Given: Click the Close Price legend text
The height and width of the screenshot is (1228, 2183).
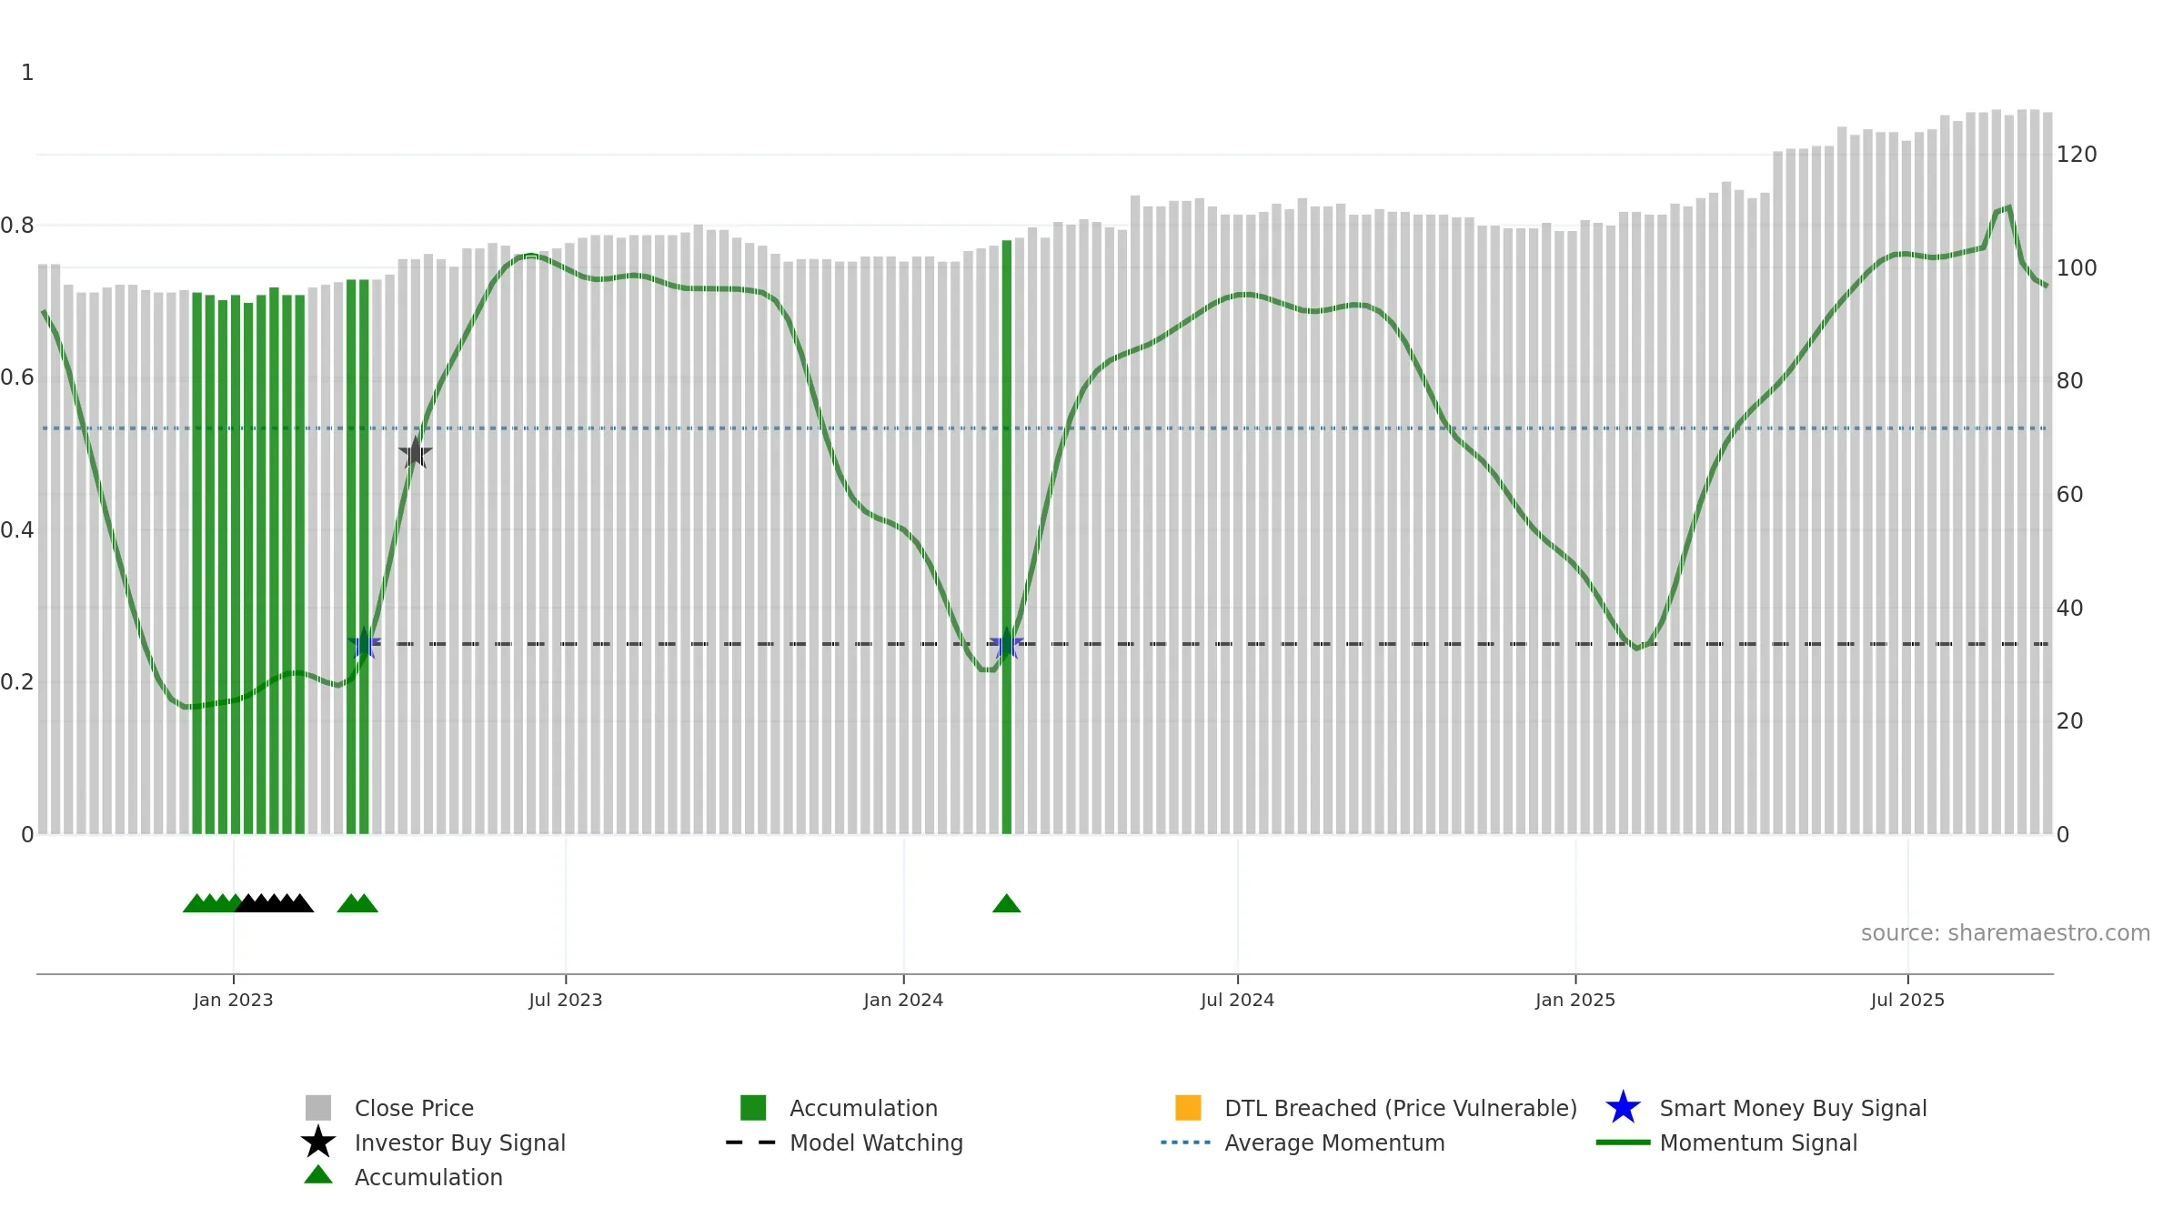Looking at the screenshot, I should 414,1109.
